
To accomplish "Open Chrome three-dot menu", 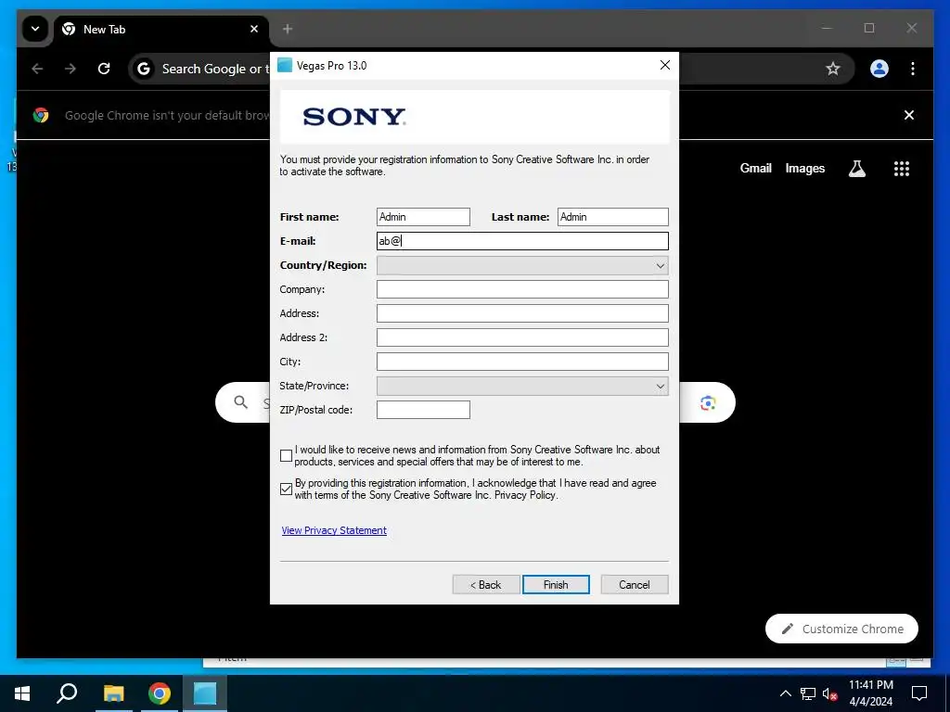I will click(913, 69).
